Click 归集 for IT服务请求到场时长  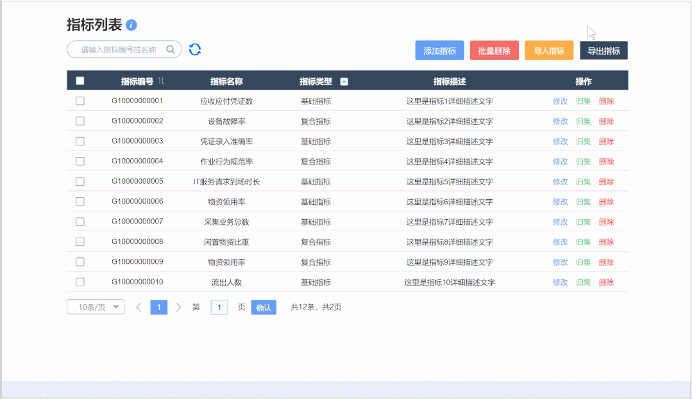tap(584, 182)
